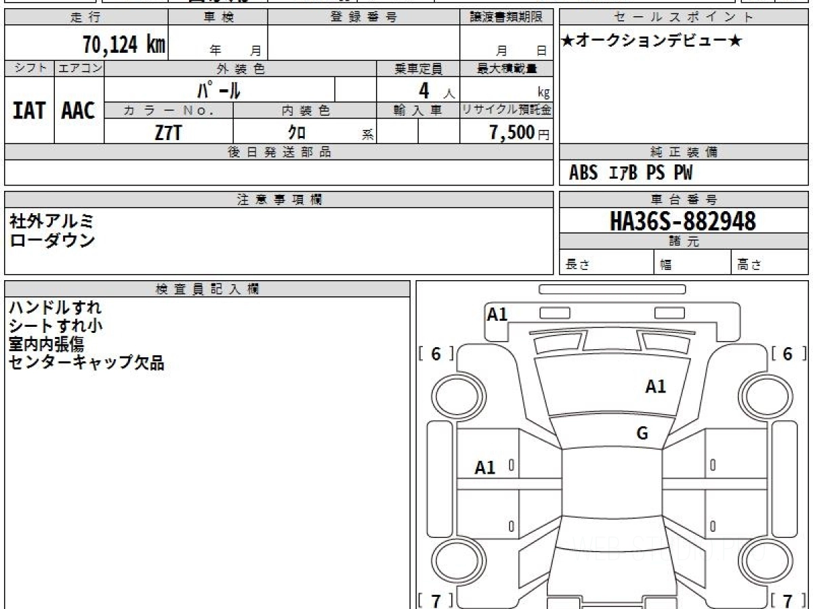The height and width of the screenshot is (609, 813).
Task: Click the 乗車定員 header
Action: (418, 68)
